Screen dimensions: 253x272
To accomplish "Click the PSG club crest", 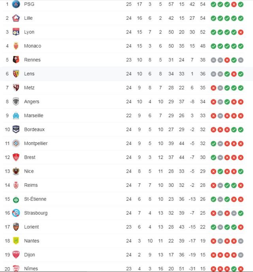I will point(16,4).
